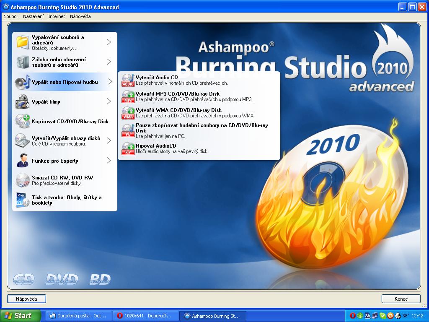Open the Internet menu
The width and height of the screenshot is (429, 322).
[x=57, y=16]
